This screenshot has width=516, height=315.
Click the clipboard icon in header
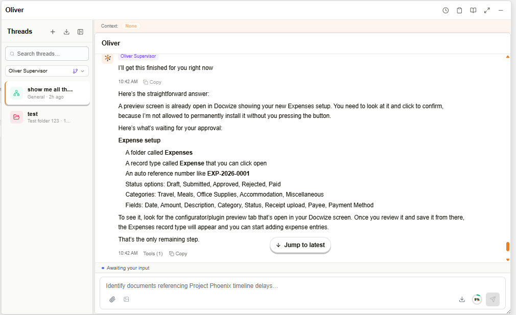459,11
